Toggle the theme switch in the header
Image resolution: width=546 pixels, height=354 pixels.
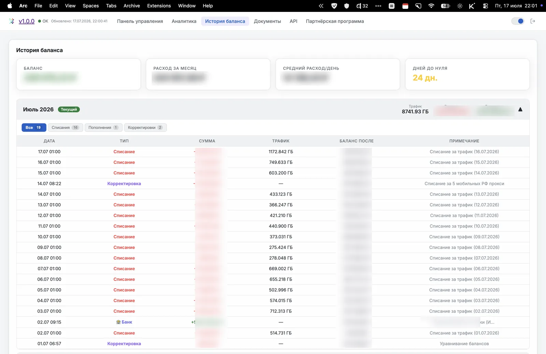click(x=518, y=21)
